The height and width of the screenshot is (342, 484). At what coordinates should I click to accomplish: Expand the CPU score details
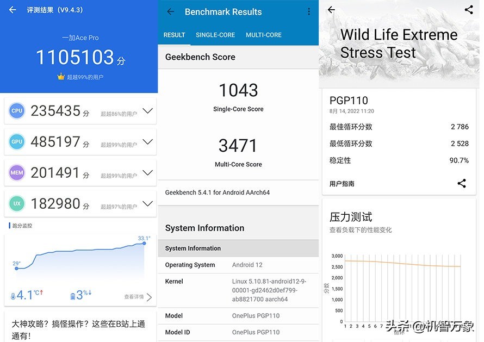tap(147, 110)
